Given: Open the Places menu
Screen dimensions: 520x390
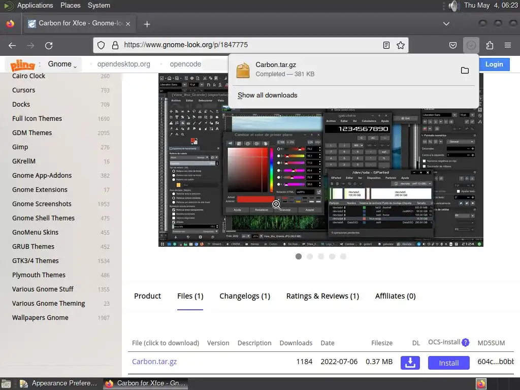Looking at the screenshot, I should [x=70, y=5].
